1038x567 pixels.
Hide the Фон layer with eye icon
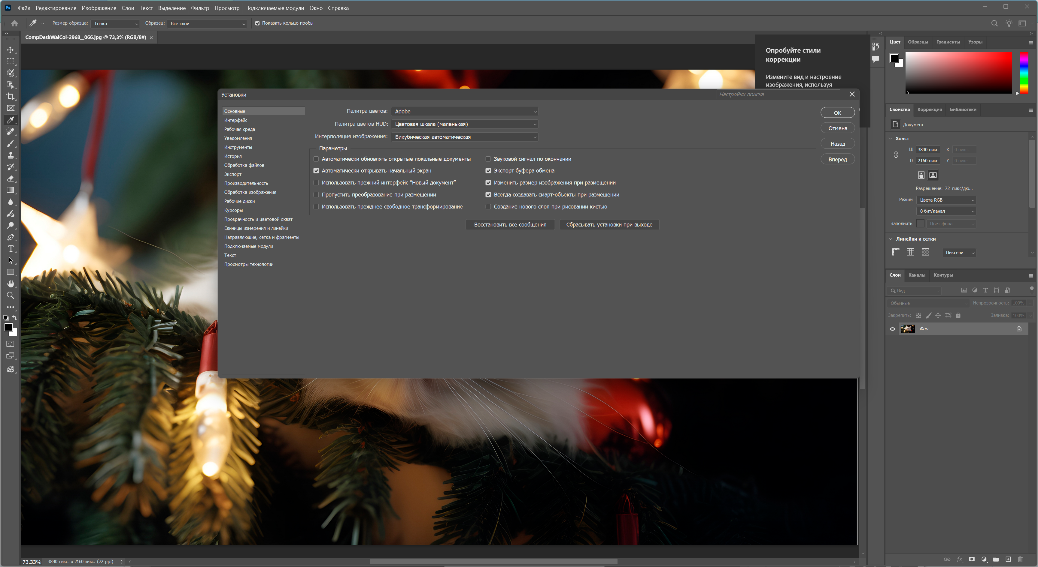click(892, 329)
